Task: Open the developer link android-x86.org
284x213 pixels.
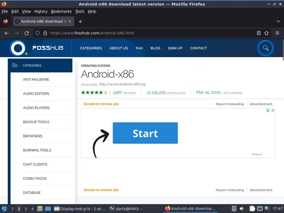Action: (x=122, y=84)
